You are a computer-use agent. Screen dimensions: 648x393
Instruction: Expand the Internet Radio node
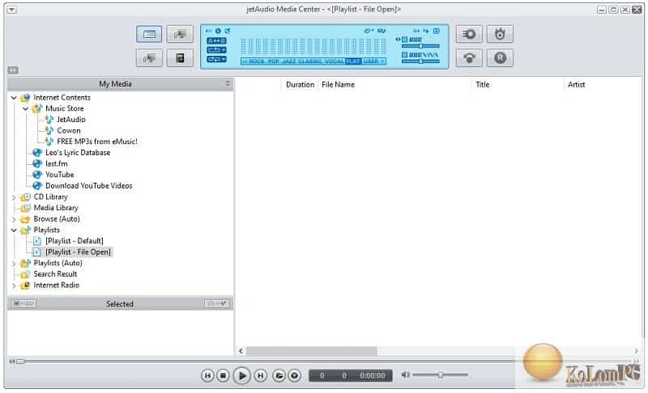[x=14, y=285]
